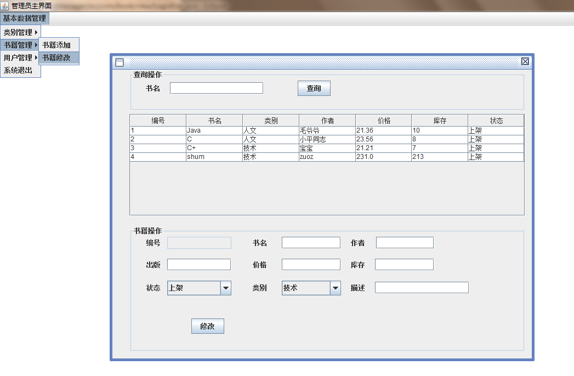Click the 作者 column header
574x376 pixels.
click(327, 121)
